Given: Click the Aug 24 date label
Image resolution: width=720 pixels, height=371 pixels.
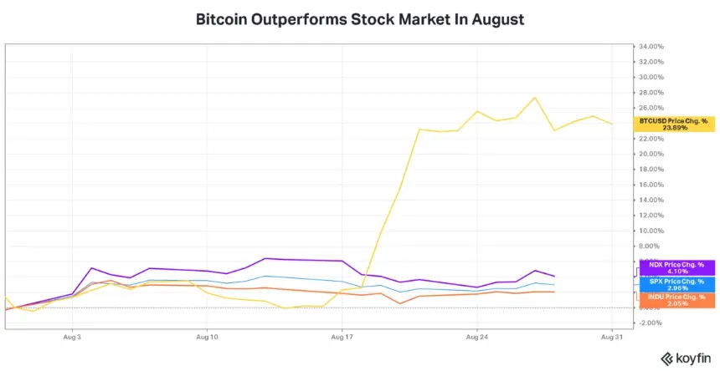Looking at the screenshot, I should tap(477, 338).
